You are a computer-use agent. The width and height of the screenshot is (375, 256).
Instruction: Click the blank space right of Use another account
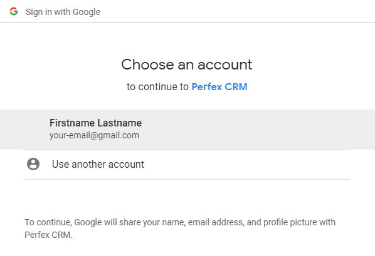[x=246, y=165]
